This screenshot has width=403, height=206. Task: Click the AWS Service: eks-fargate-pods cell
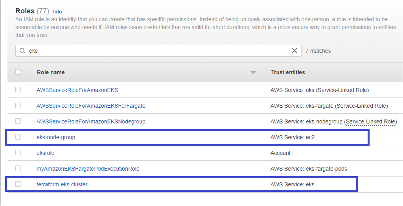[309, 169]
